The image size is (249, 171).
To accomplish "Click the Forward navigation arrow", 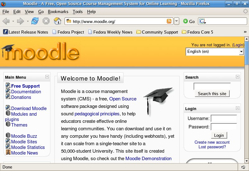I will (20, 21).
